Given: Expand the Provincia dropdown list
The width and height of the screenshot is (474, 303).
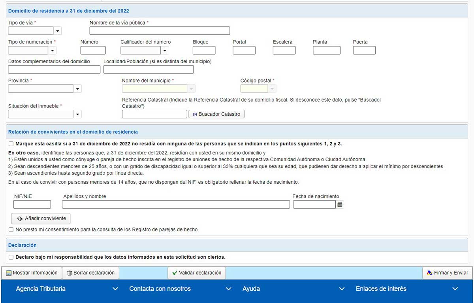Looking at the screenshot, I should pos(77,89).
